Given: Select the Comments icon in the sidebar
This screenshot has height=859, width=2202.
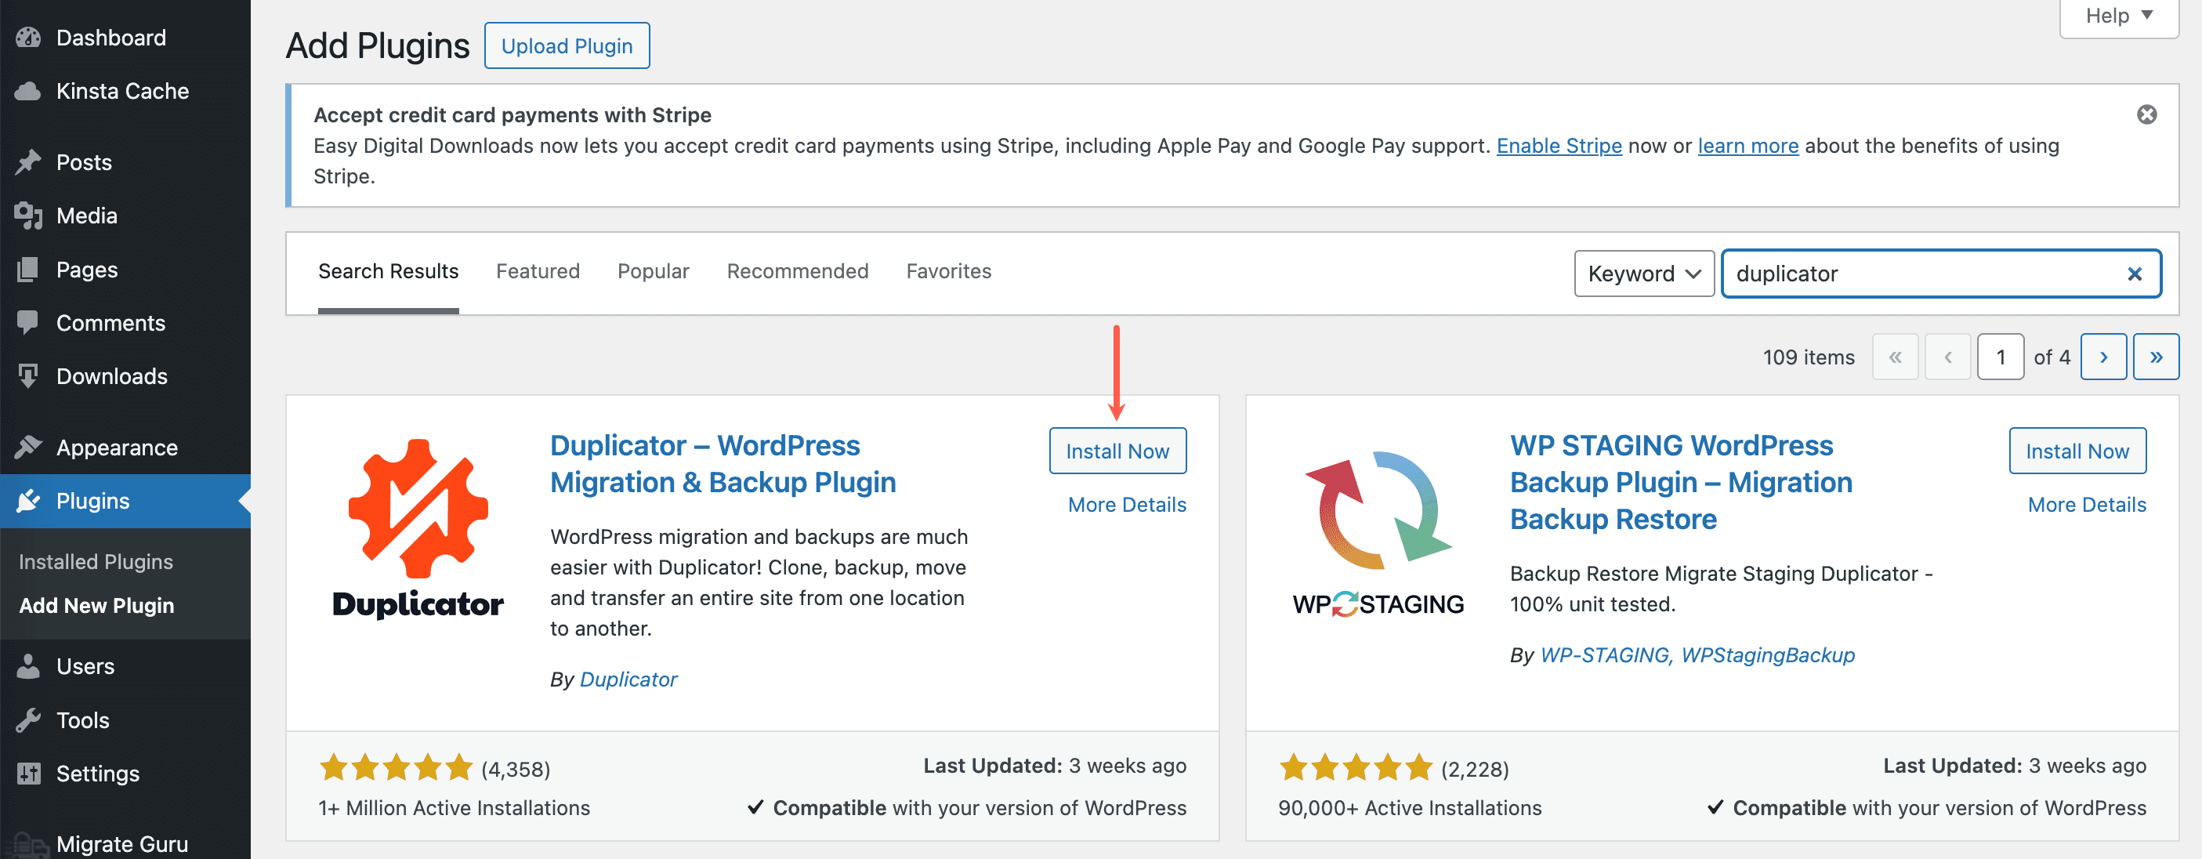Looking at the screenshot, I should pos(30,322).
